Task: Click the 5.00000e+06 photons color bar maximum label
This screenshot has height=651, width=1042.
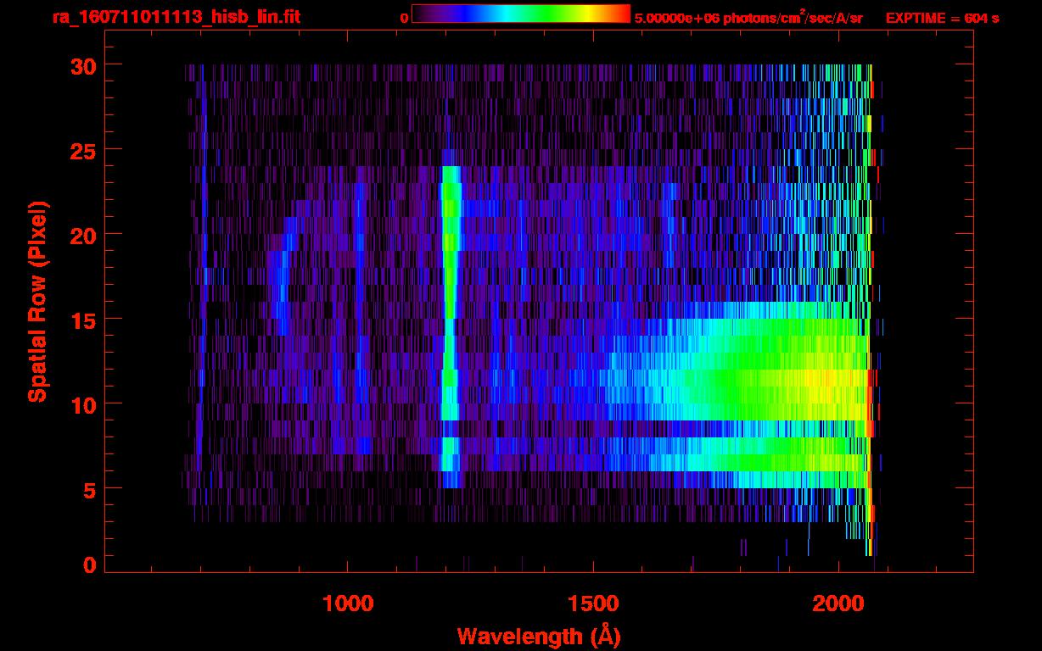Action: (748, 18)
